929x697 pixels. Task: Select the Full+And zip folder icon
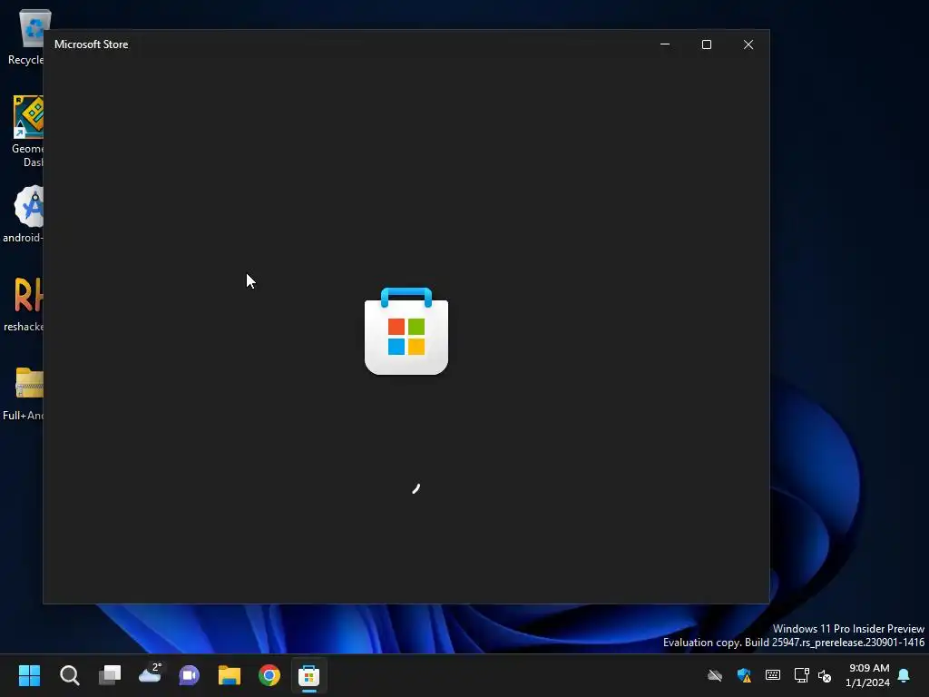coord(24,394)
